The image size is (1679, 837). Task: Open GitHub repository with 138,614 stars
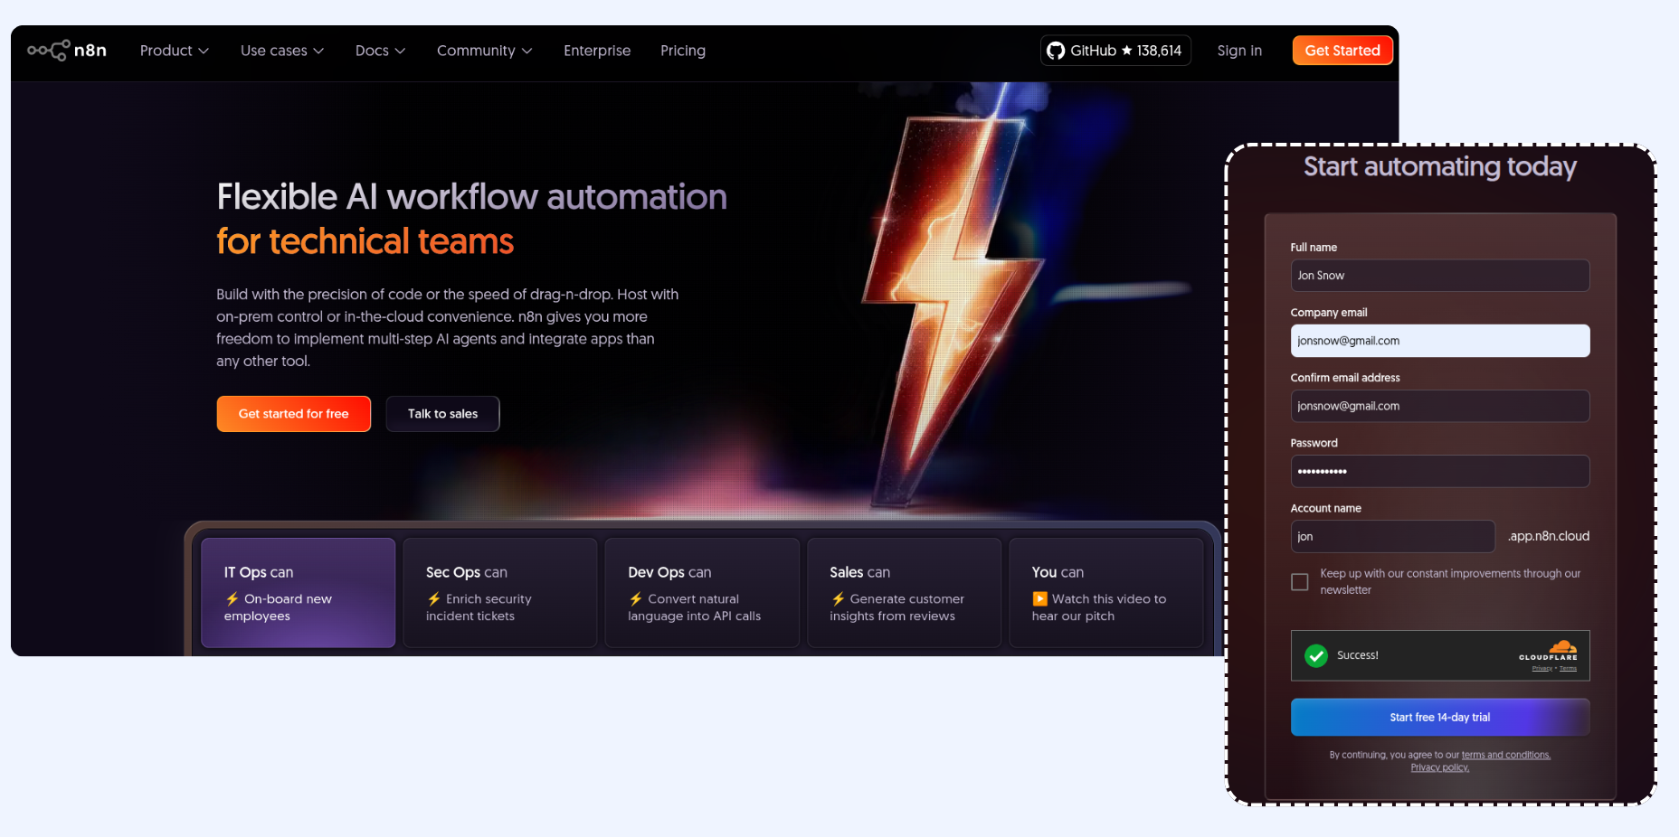pyautogui.click(x=1115, y=51)
